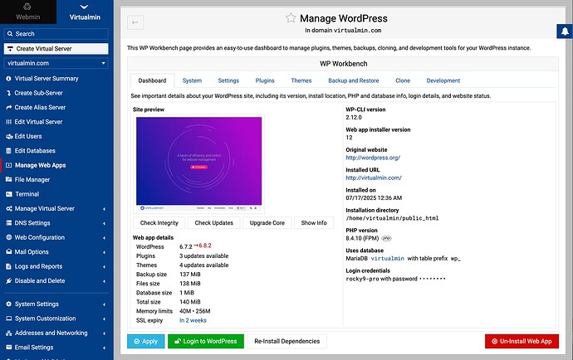Expand the Web Configuration submenu arrow
573x360 pixels.
[104, 238]
